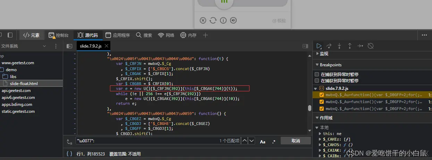Enable the first 在捕获到异常时暂停 checkbox

coord(317,74)
